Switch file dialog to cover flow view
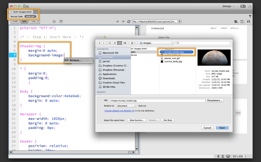Viewport: 261px width, 162px height. (x=125, y=43)
